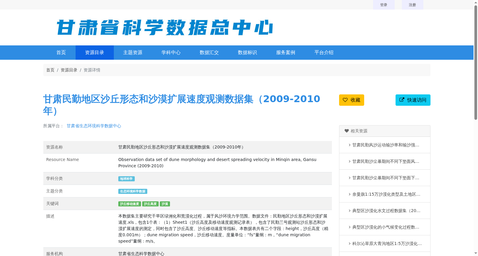The width and height of the screenshot is (478, 256).
Task: Click the 注册 register button
Action: (413, 5)
